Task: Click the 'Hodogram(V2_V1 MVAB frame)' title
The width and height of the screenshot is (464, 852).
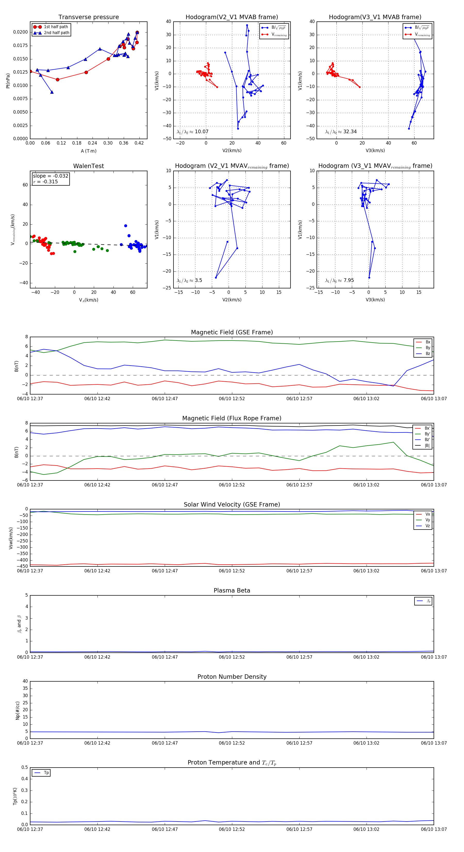Action: pyautogui.click(x=232, y=17)
